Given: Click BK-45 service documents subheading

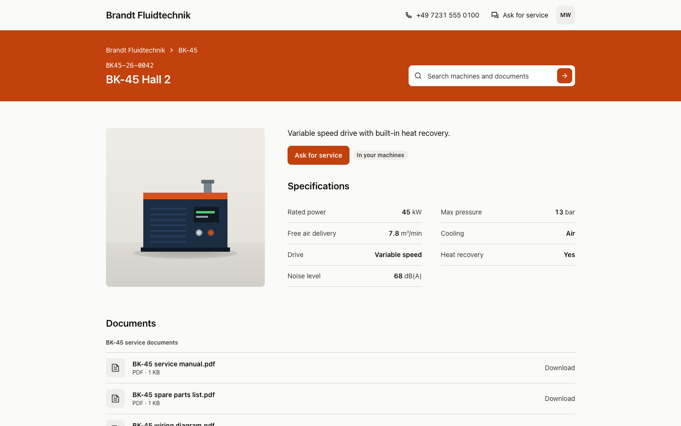Looking at the screenshot, I should coord(142,343).
